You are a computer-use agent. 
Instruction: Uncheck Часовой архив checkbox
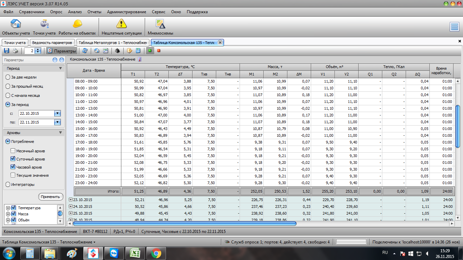(13, 167)
